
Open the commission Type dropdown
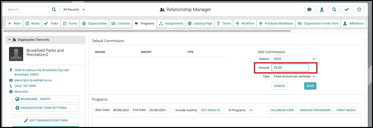click(294, 76)
